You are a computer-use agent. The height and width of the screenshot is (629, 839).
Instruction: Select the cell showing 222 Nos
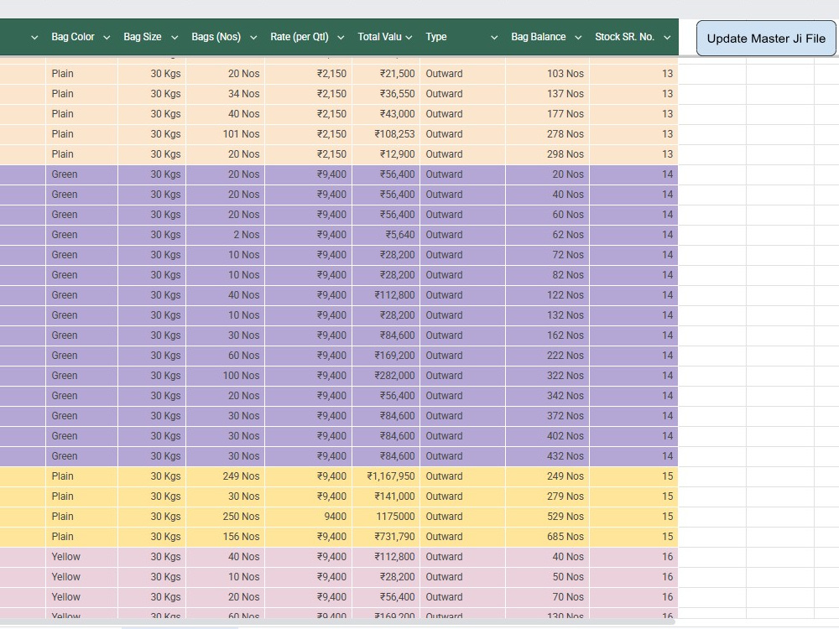(x=547, y=356)
